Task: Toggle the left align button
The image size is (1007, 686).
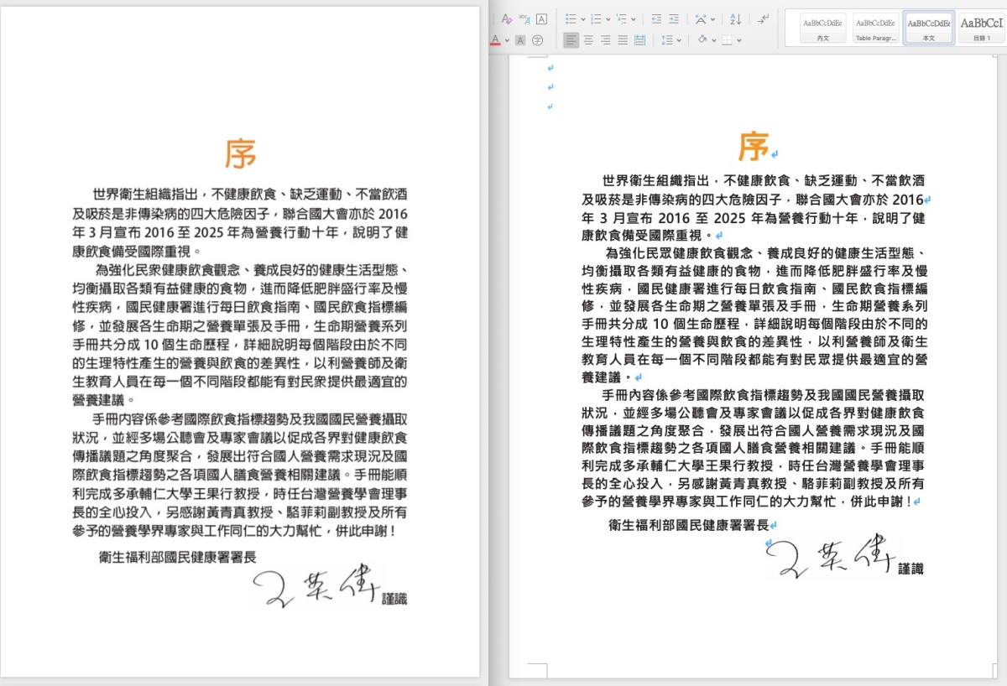Action: click(x=571, y=39)
